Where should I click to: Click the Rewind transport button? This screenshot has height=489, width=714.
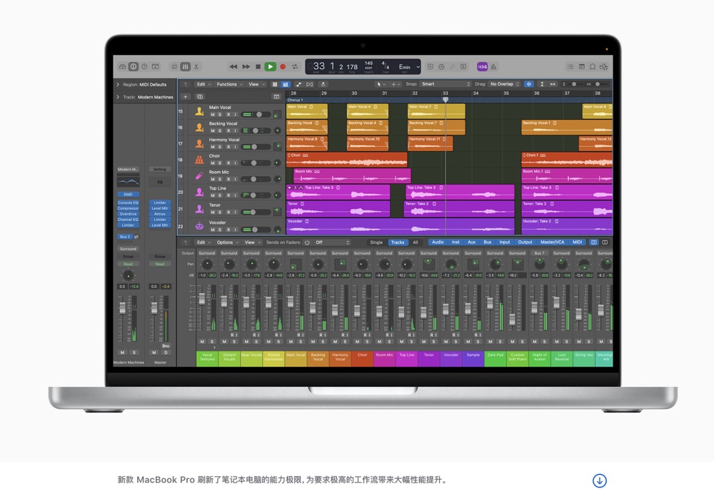pos(233,67)
